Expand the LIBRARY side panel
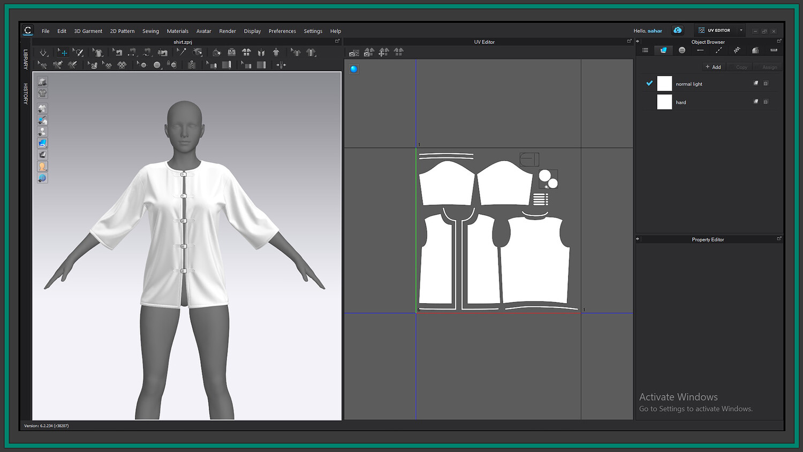 (25, 59)
